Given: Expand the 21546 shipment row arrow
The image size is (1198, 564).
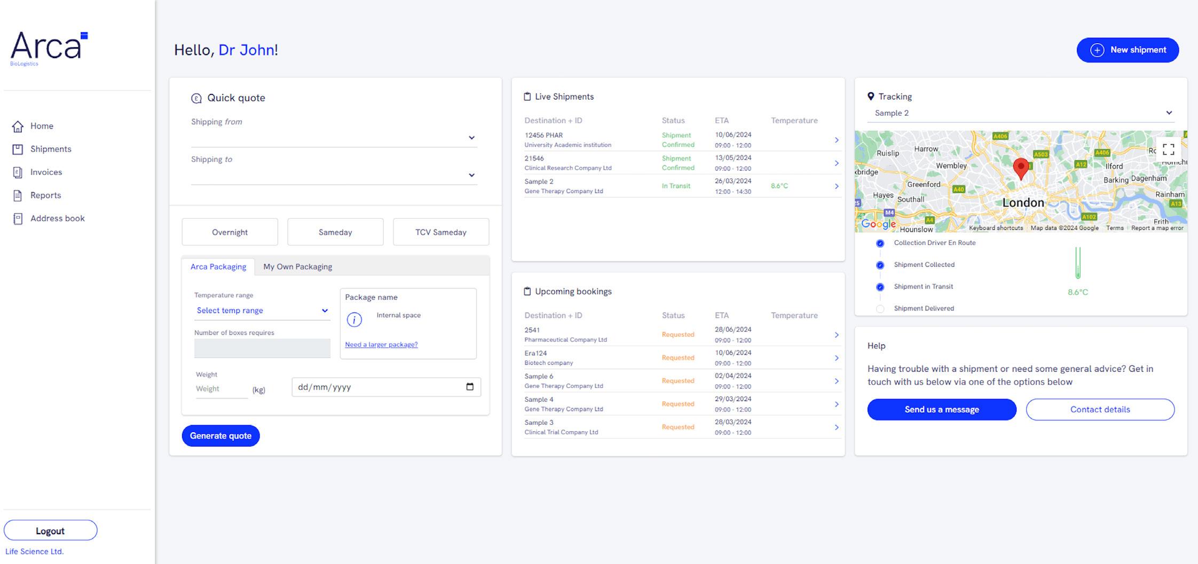Looking at the screenshot, I should [x=837, y=163].
